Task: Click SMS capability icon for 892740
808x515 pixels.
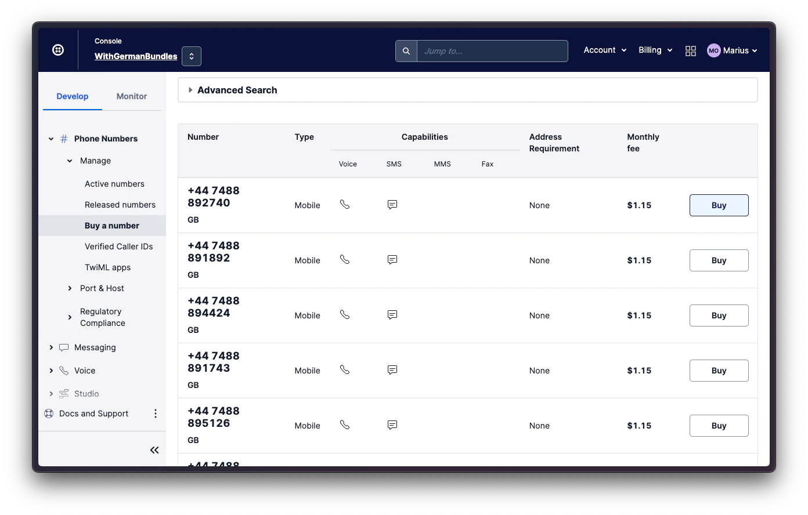Action: pos(392,205)
